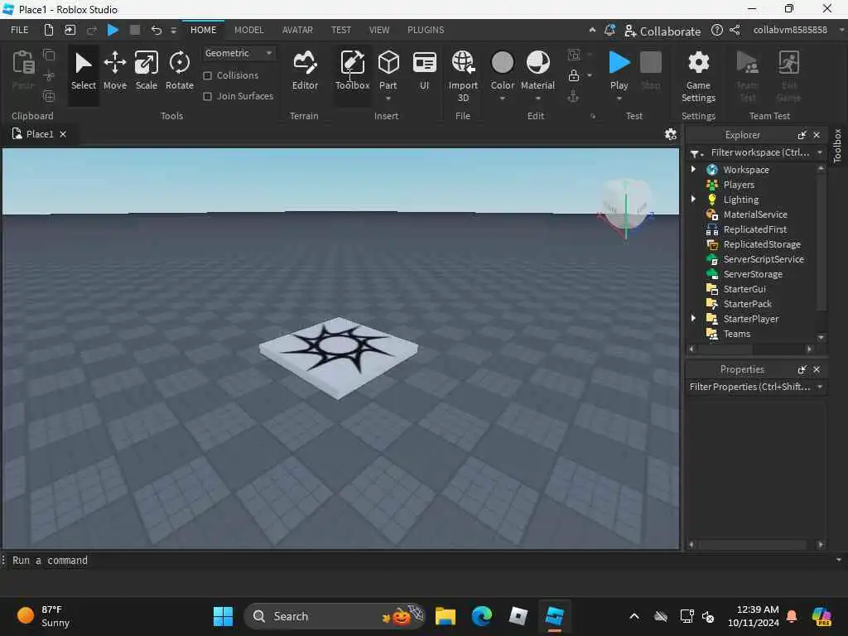This screenshot has height=636, width=848.
Task: Enable the Join Surfaces checkbox
Action: (x=207, y=96)
